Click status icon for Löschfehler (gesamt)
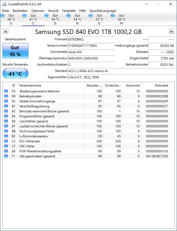The image size is (177, 231). (6, 121)
